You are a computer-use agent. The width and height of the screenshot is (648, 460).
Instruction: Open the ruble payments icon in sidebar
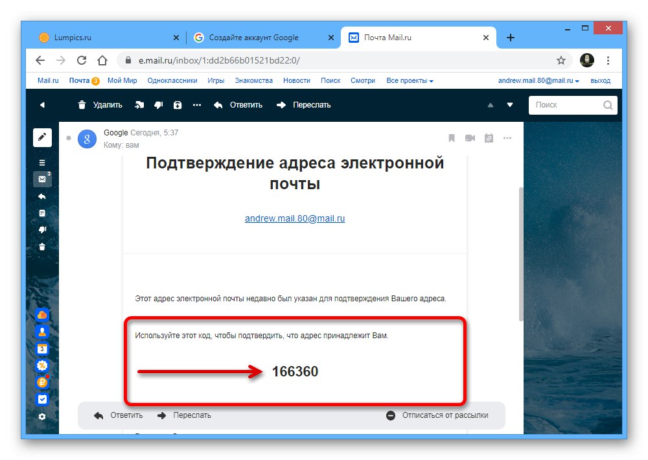point(42,382)
